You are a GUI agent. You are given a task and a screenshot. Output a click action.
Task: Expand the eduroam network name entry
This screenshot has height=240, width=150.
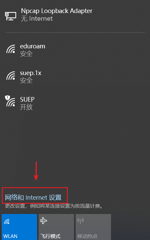(x=33, y=46)
